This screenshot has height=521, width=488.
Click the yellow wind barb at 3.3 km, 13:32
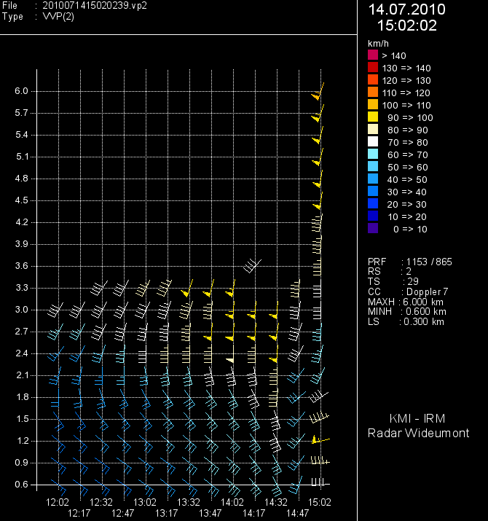(187, 290)
